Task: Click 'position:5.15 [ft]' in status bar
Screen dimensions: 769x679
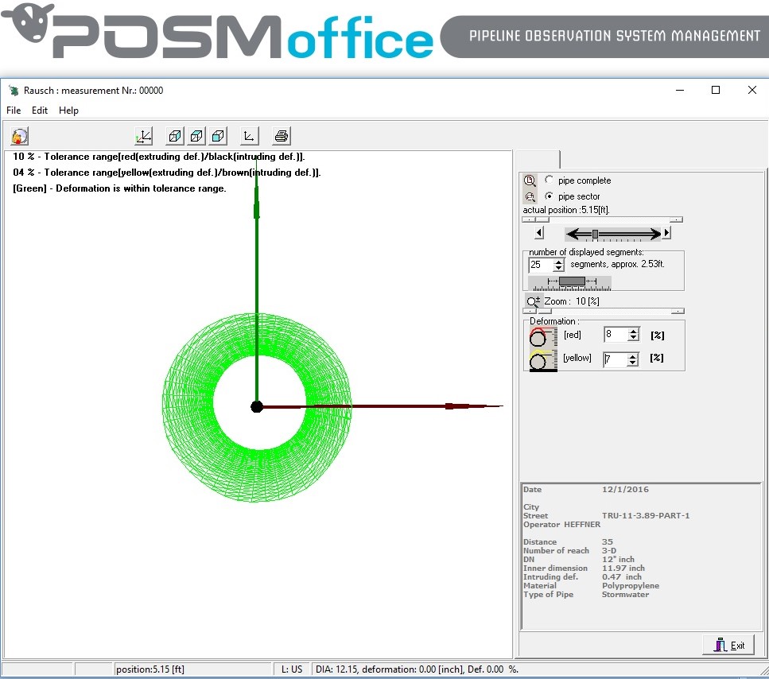Action: [150, 669]
